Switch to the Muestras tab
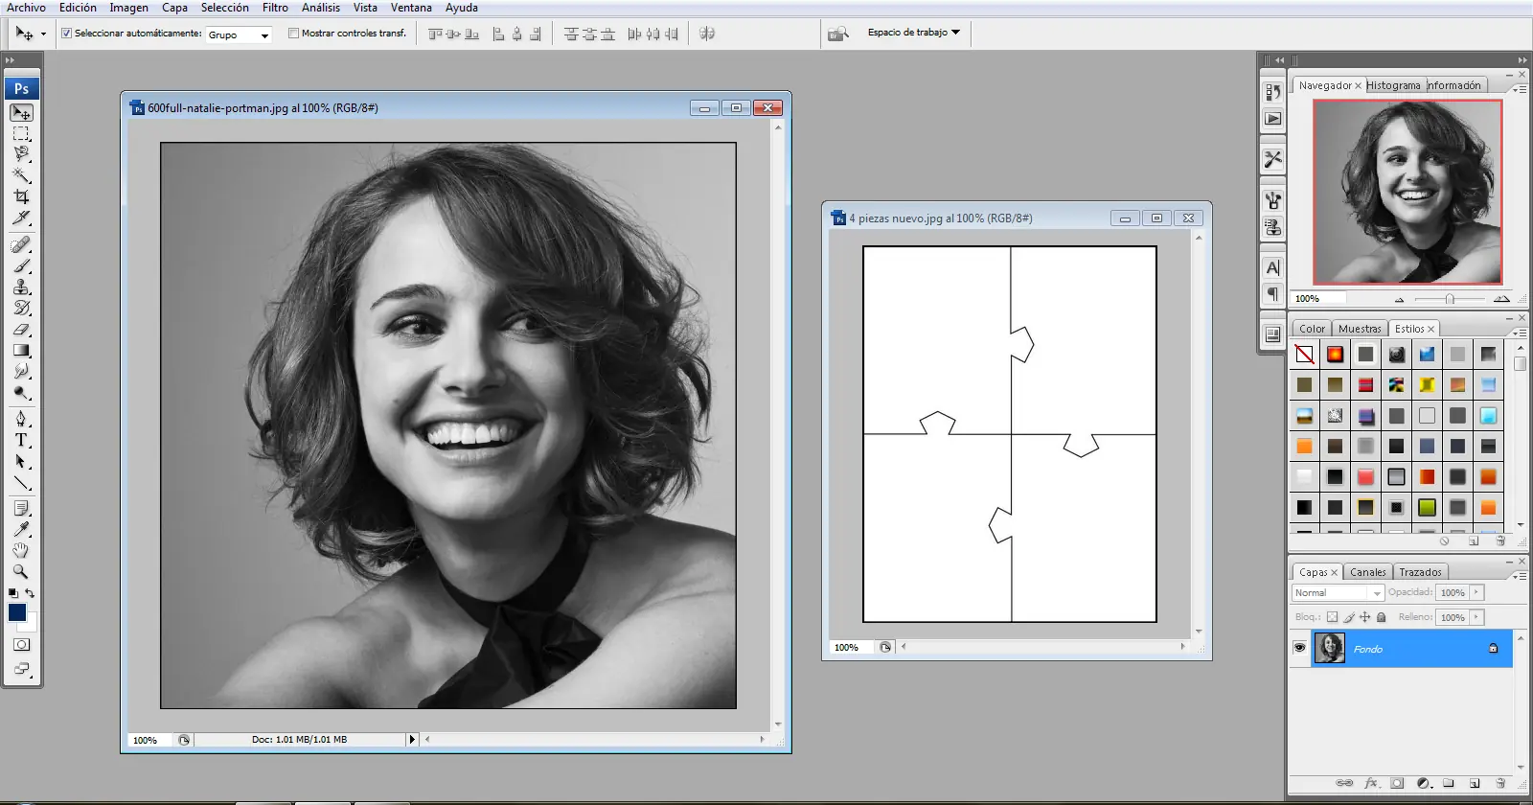This screenshot has width=1533, height=805. click(x=1360, y=329)
